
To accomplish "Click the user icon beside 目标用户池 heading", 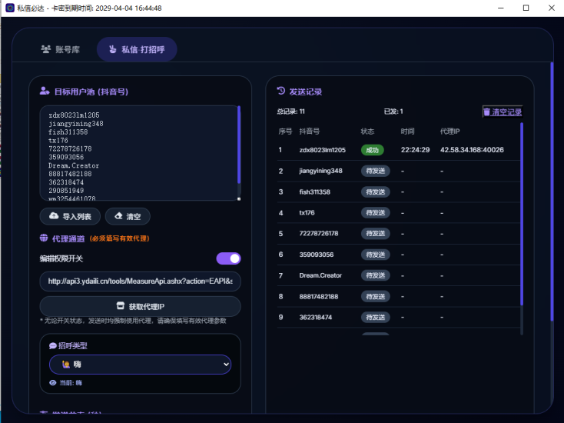I will [x=45, y=91].
